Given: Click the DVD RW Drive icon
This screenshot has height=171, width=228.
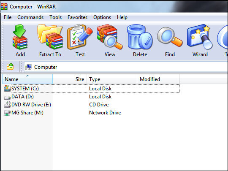Looking at the screenshot, I should 7,104.
